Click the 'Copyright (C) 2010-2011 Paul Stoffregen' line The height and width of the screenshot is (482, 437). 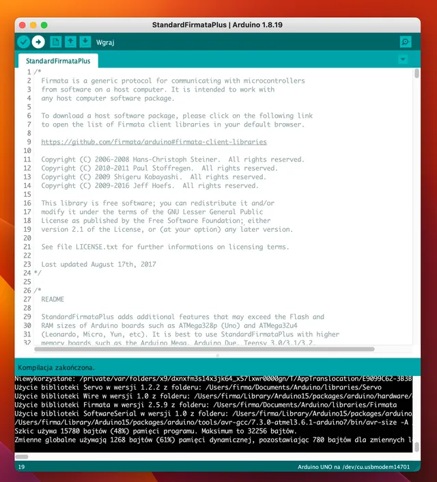pyautogui.click(x=159, y=168)
